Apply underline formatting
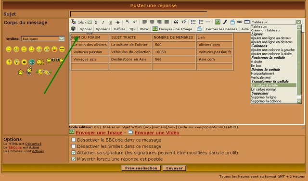The image size is (308, 181). (x=110, y=22)
